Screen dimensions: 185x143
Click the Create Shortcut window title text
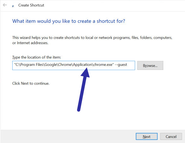coord(31,5)
